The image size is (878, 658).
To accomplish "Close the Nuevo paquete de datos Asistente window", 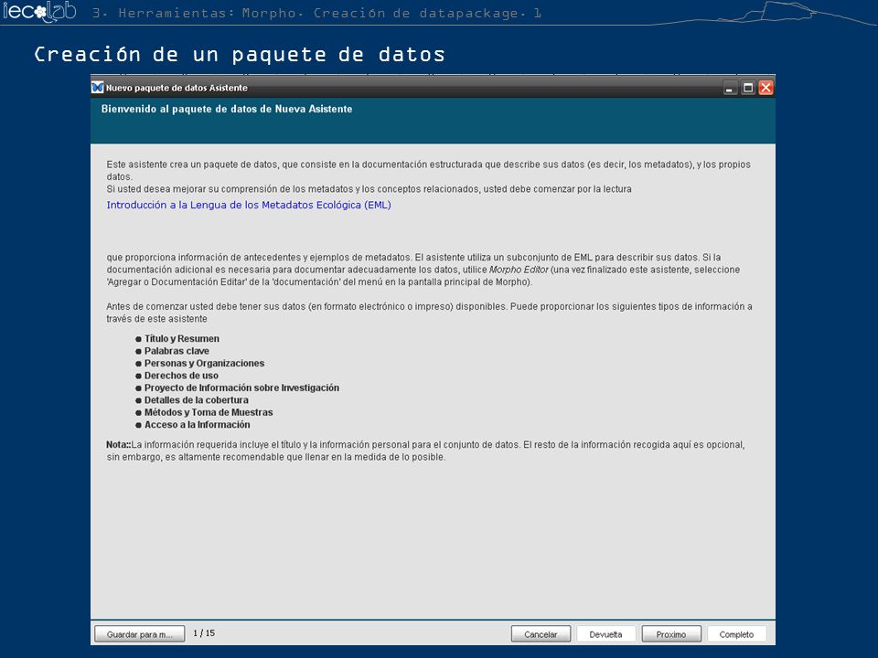I will pos(766,88).
